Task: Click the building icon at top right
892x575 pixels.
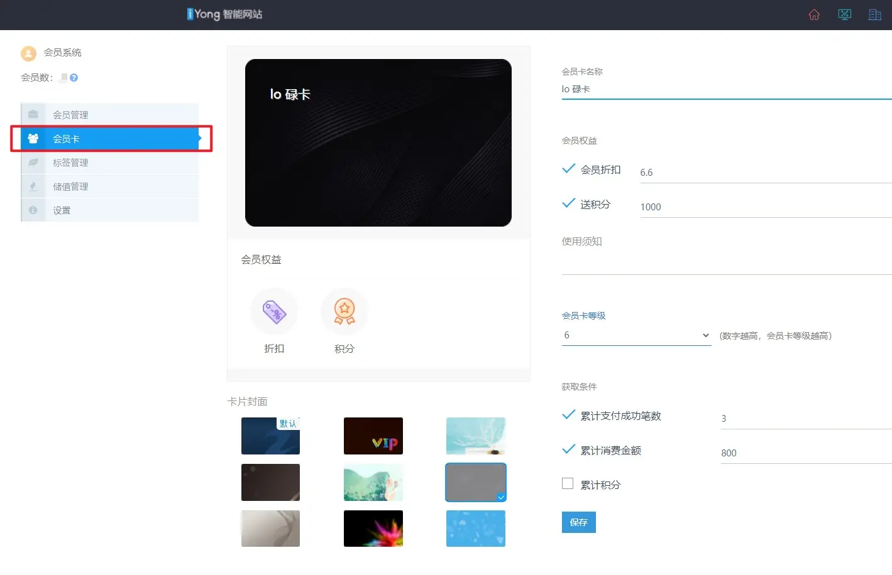Action: (x=874, y=15)
